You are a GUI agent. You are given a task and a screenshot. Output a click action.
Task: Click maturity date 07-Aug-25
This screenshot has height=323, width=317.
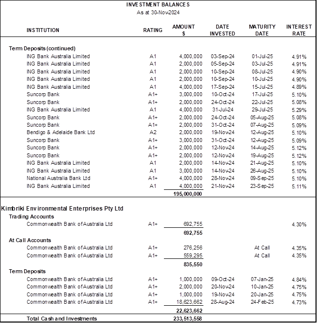click(x=262, y=125)
